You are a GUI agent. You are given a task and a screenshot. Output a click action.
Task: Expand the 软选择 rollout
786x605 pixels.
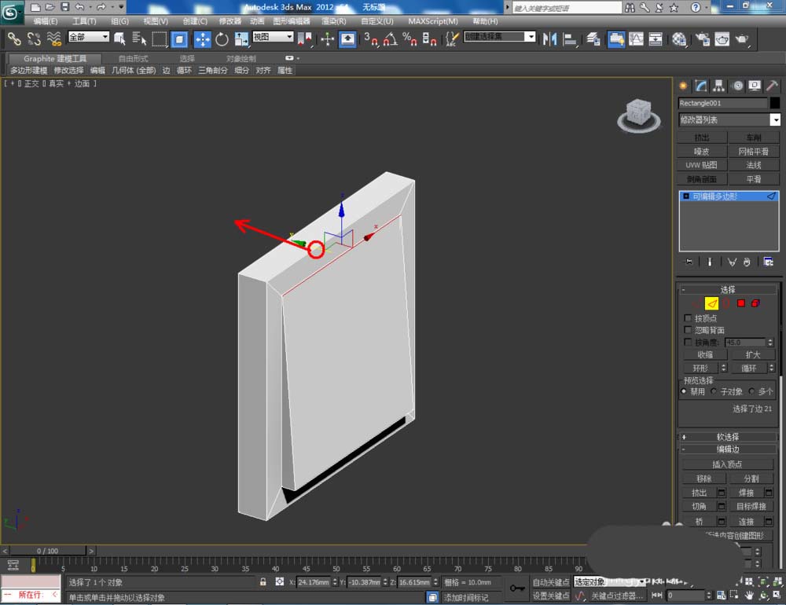727,437
